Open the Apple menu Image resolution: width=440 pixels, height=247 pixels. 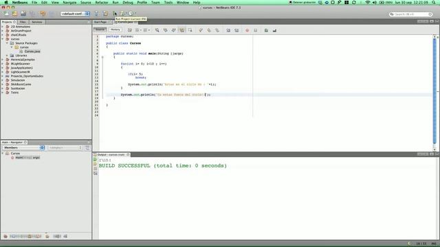point(6,2)
